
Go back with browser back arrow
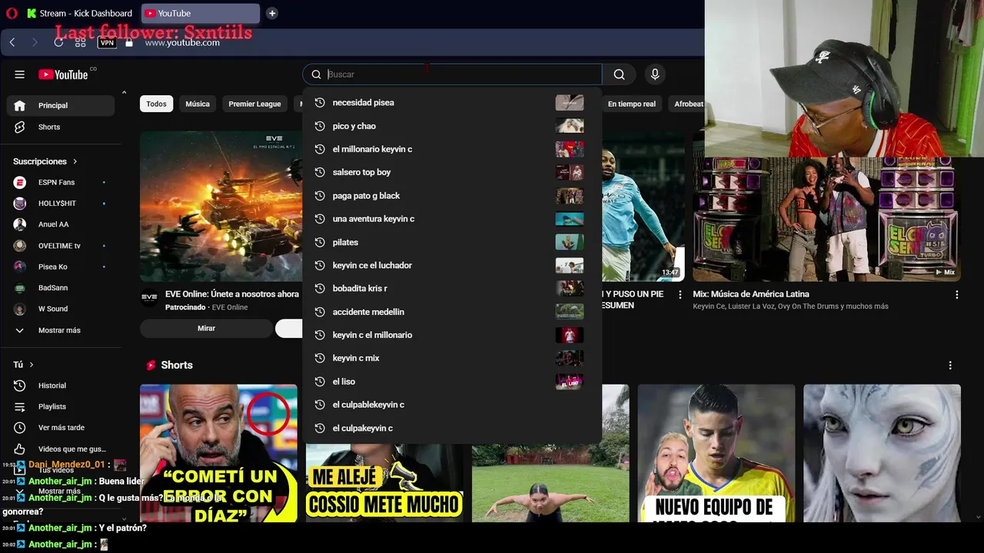12,42
